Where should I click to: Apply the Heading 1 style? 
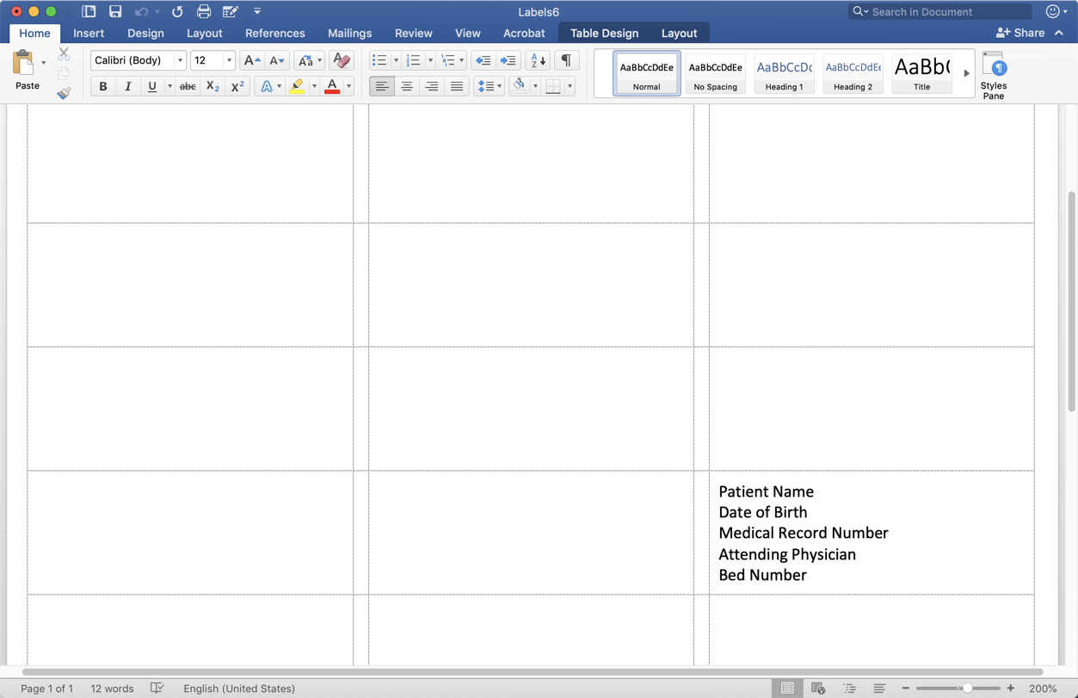pyautogui.click(x=784, y=73)
